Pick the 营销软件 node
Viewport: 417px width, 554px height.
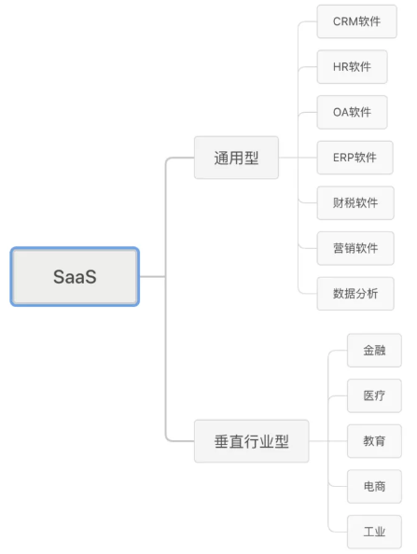355,248
